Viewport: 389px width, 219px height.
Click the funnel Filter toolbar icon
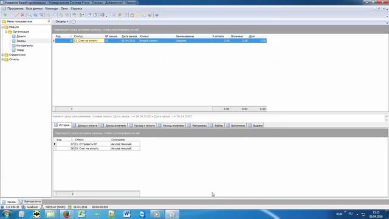[41, 15]
